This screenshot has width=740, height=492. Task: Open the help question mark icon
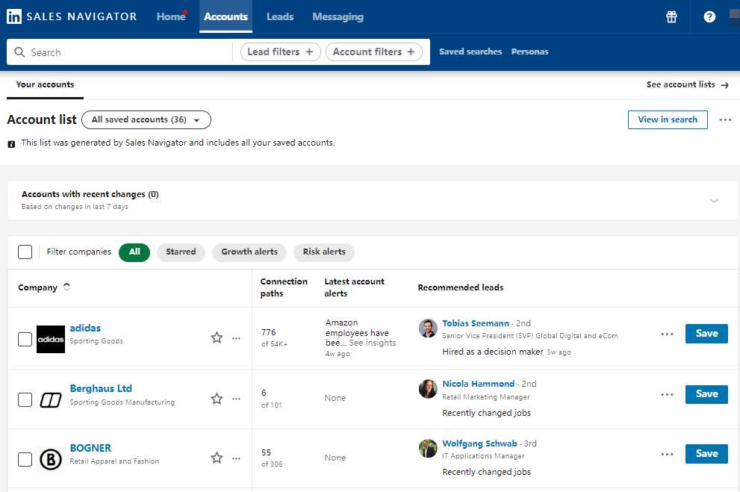pyautogui.click(x=709, y=16)
